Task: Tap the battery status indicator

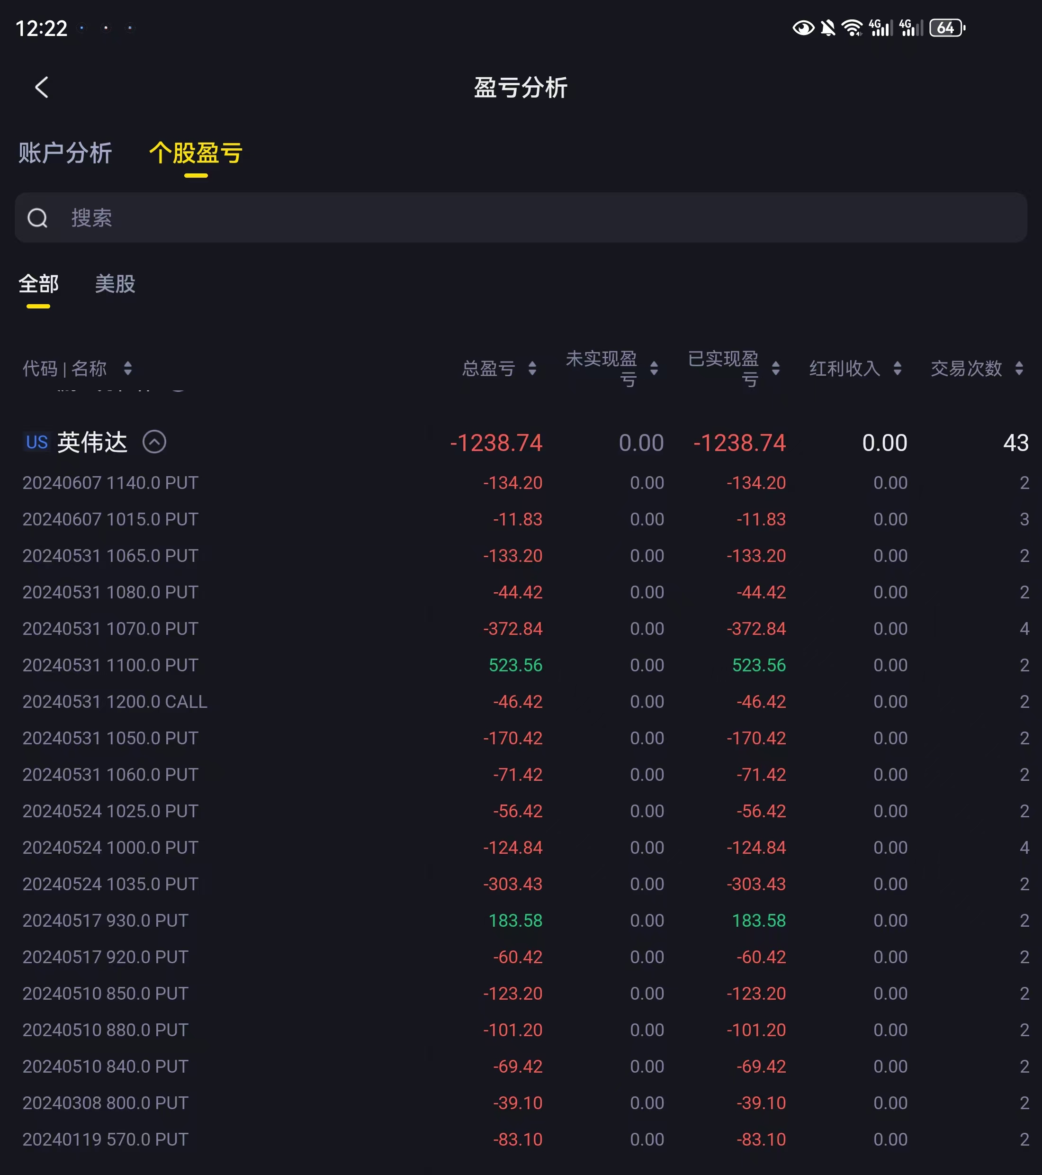Action: coord(947,27)
